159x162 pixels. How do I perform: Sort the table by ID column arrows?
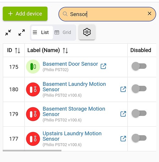click(17, 51)
